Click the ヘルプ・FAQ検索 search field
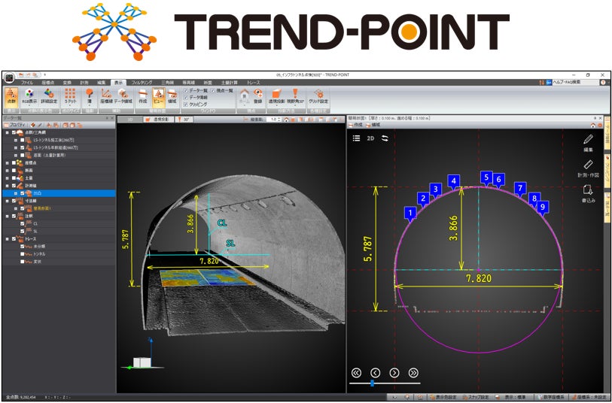The width and height of the screenshot is (612, 403). click(x=575, y=83)
